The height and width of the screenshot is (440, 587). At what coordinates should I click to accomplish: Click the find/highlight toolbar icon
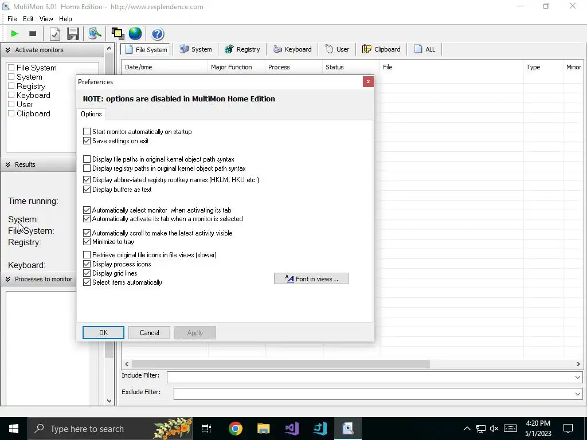95,33
